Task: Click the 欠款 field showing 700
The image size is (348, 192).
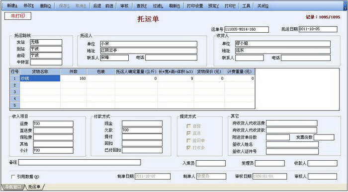Action: [142, 130]
